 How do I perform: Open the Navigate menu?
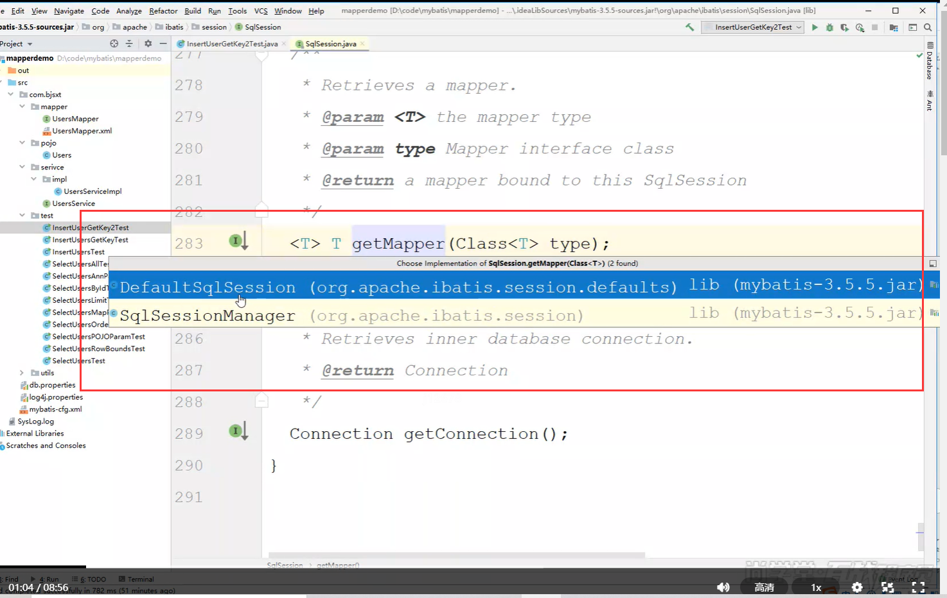(69, 11)
